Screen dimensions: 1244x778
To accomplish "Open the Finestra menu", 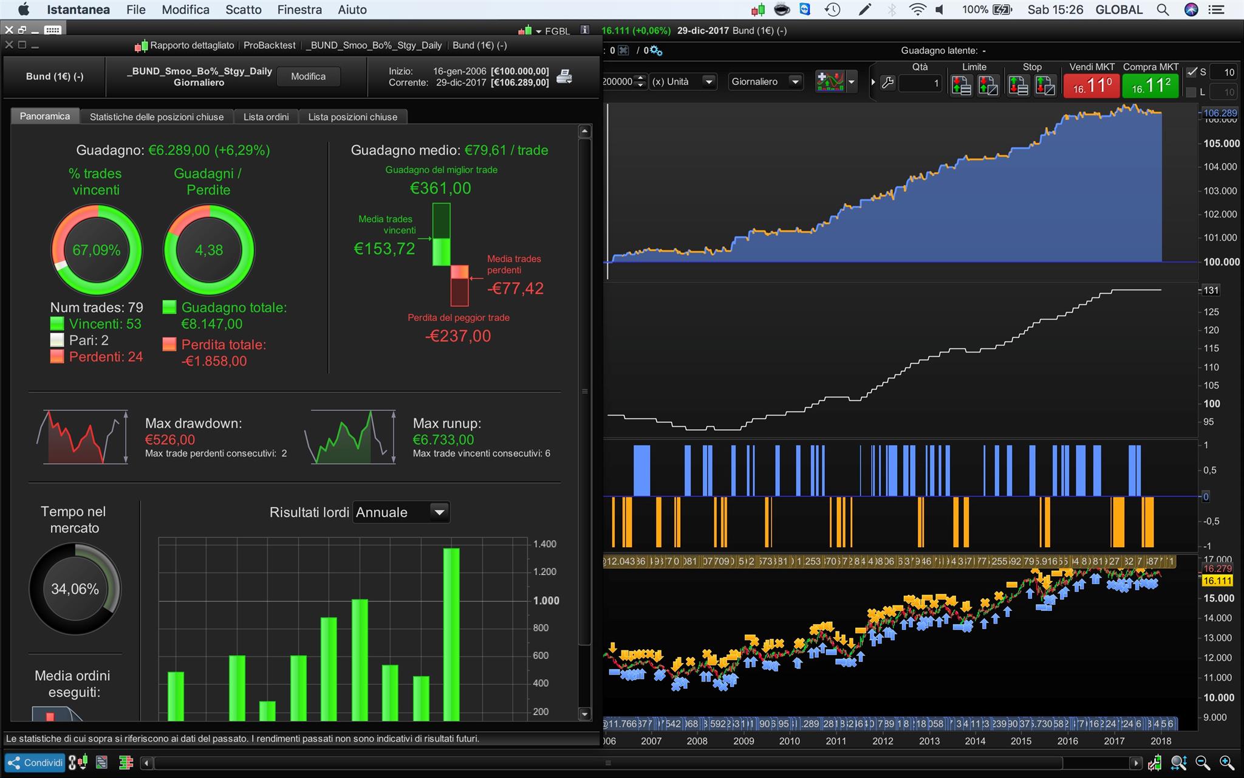I will [x=299, y=10].
